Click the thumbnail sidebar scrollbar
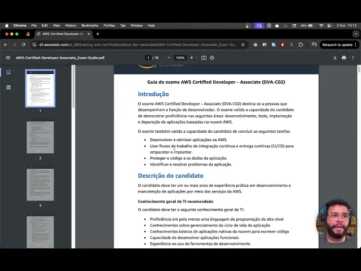 point(73,86)
